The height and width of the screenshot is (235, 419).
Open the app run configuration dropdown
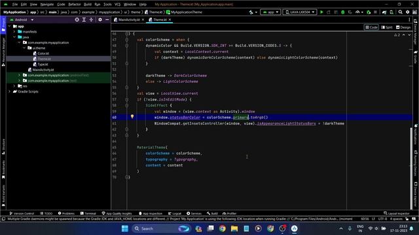pyautogui.click(x=270, y=12)
